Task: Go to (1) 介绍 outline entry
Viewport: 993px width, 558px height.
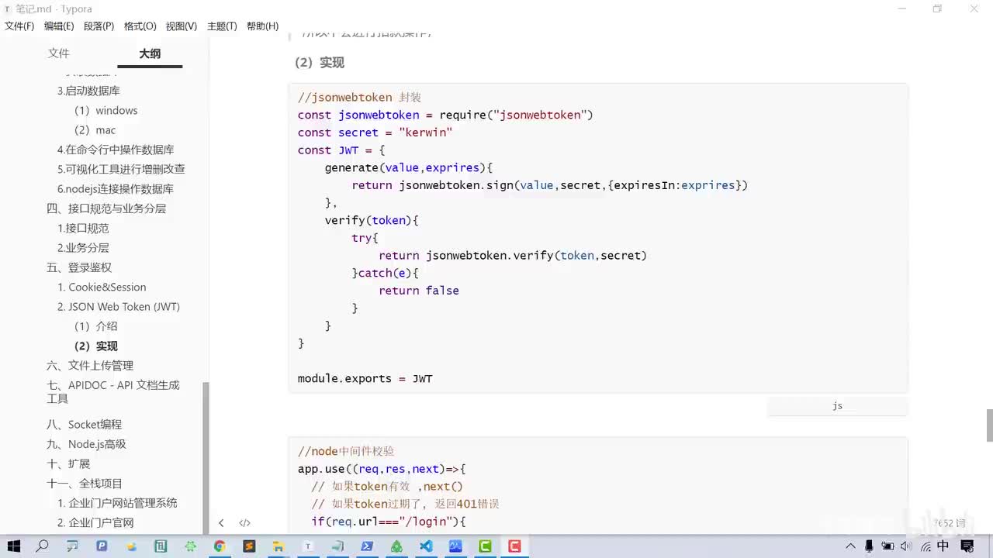Action: point(95,326)
